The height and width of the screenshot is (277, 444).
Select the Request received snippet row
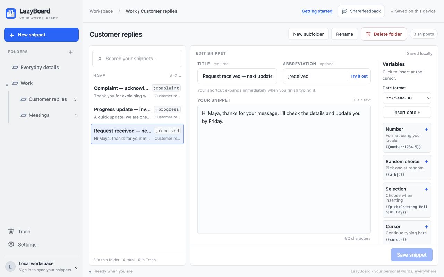(x=137, y=134)
